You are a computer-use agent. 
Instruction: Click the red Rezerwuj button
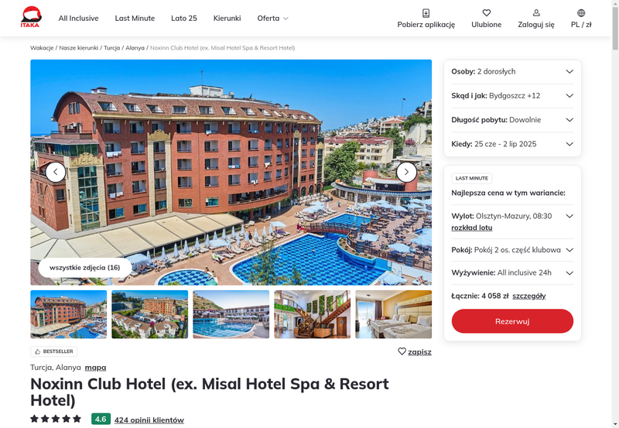click(x=512, y=321)
